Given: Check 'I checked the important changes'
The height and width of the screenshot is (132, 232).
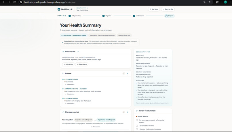Looking at the screenshot, I should [137, 129].
